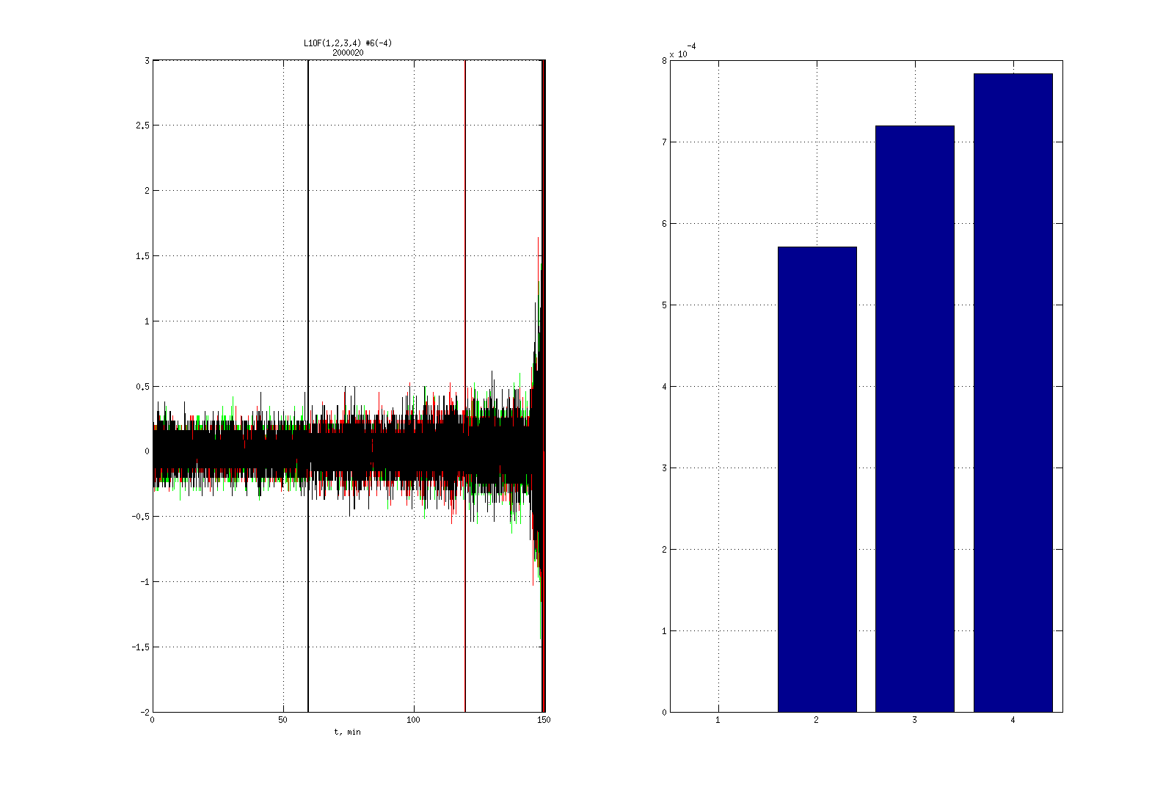Click the 't, min' x-axis label
1174x800 pixels.
tap(348, 732)
